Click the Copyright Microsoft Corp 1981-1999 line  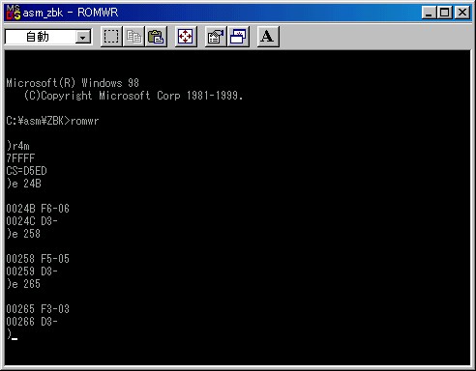pos(134,96)
